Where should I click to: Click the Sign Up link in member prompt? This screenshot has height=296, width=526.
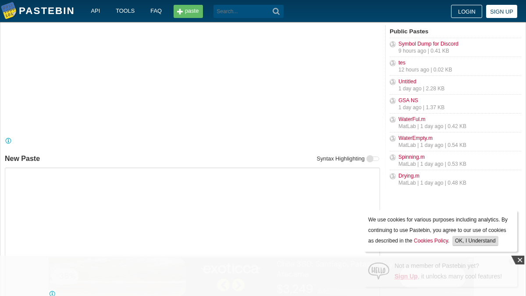[406, 276]
